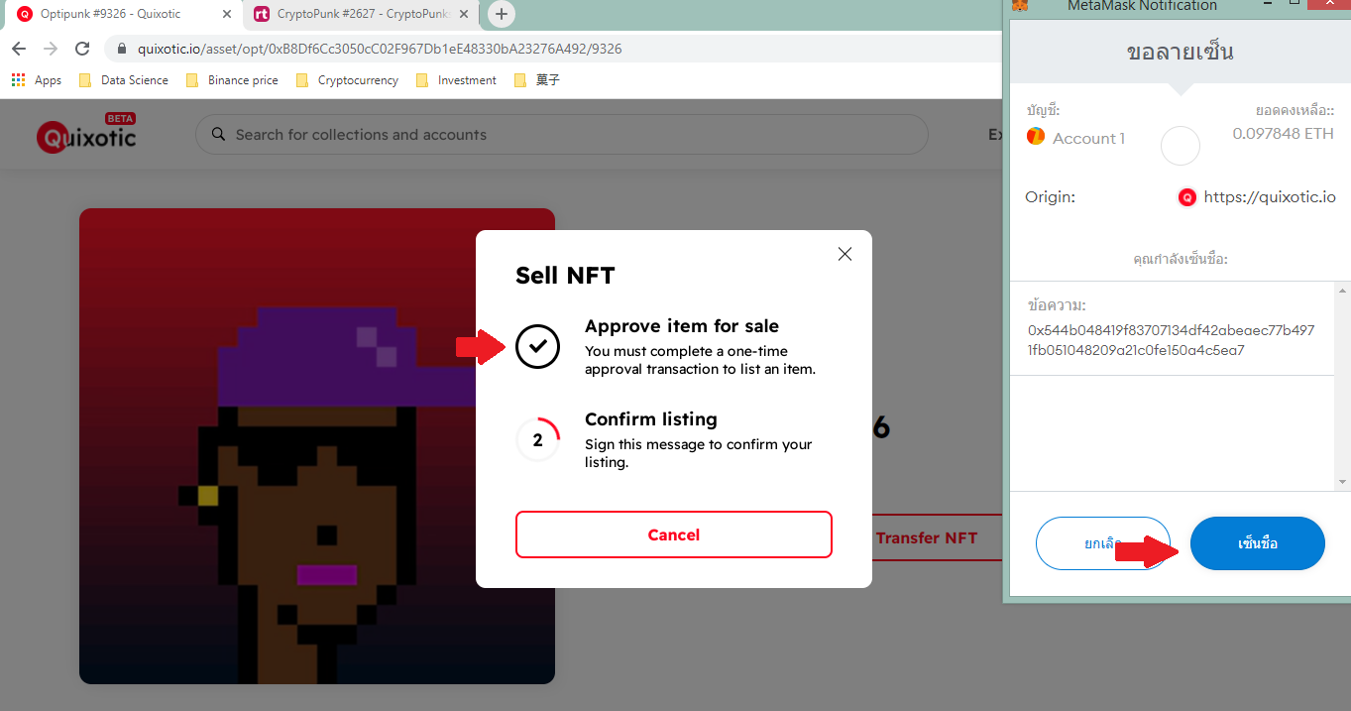The width and height of the screenshot is (1351, 711).
Task: Click the search field for collections and accounts
Action: coord(562,135)
